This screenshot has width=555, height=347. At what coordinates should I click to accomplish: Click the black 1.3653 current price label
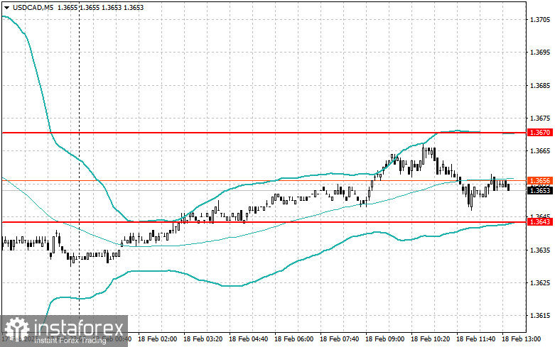click(540, 191)
